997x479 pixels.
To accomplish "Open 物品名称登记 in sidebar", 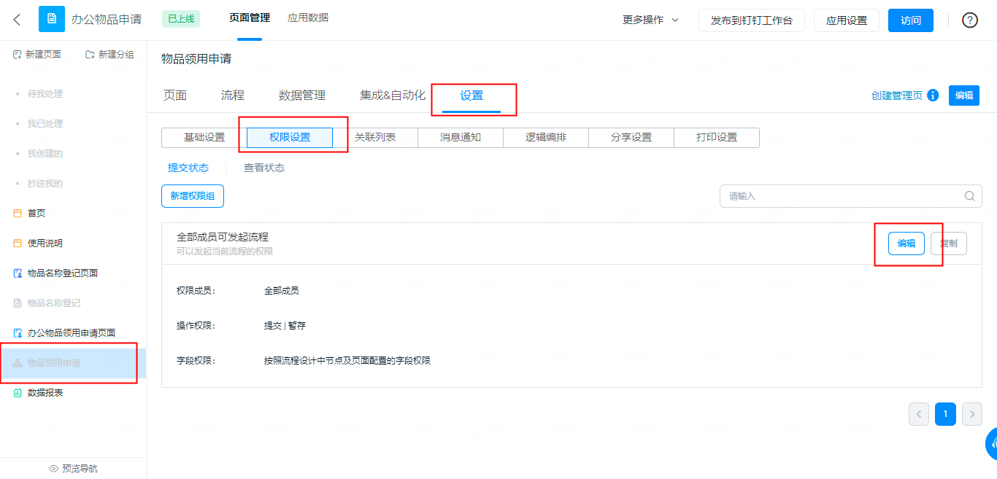I will (54, 303).
